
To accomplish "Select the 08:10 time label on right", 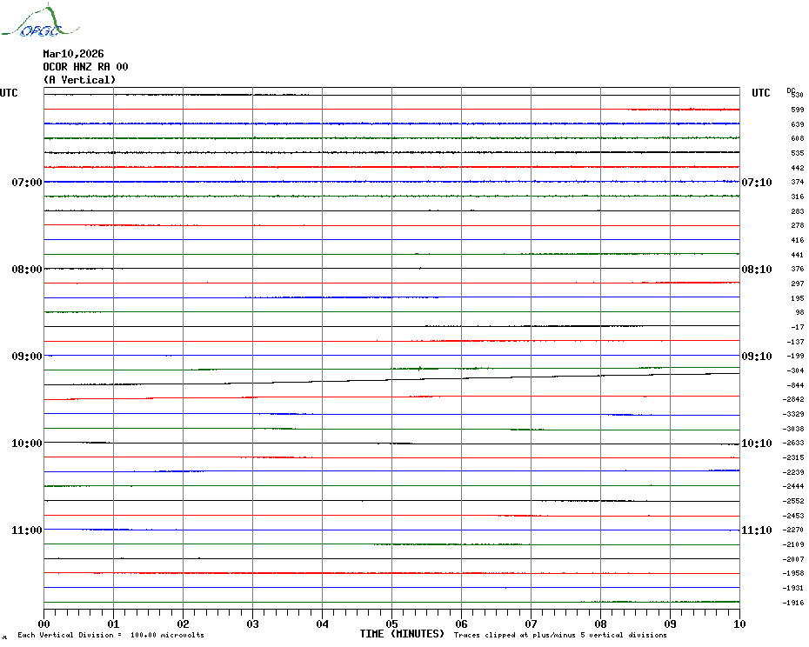I will (x=756, y=270).
